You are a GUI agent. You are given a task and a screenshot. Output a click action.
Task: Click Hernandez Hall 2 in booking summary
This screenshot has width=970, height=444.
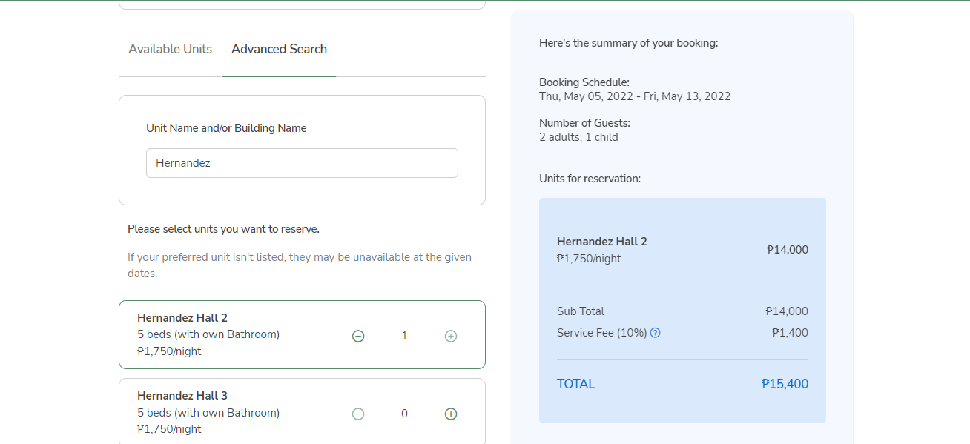601,242
